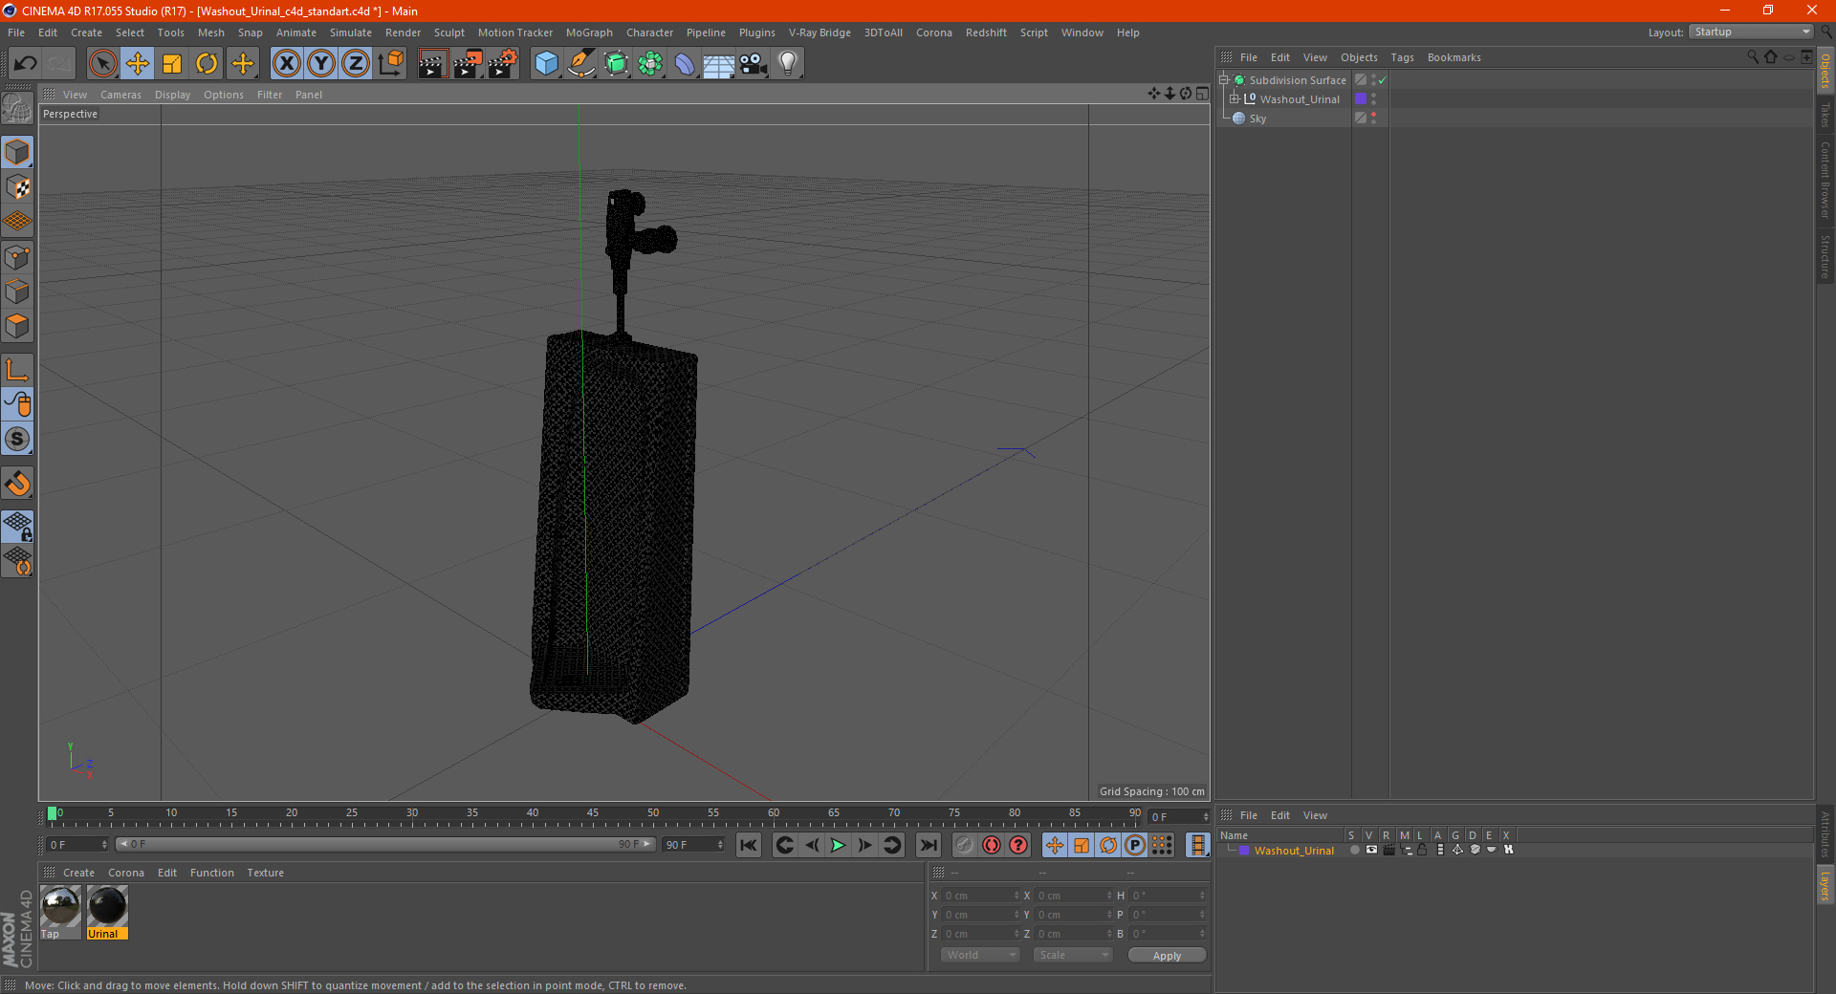Open the Mesh menu
Image resolution: width=1836 pixels, height=994 pixels.
click(x=211, y=32)
